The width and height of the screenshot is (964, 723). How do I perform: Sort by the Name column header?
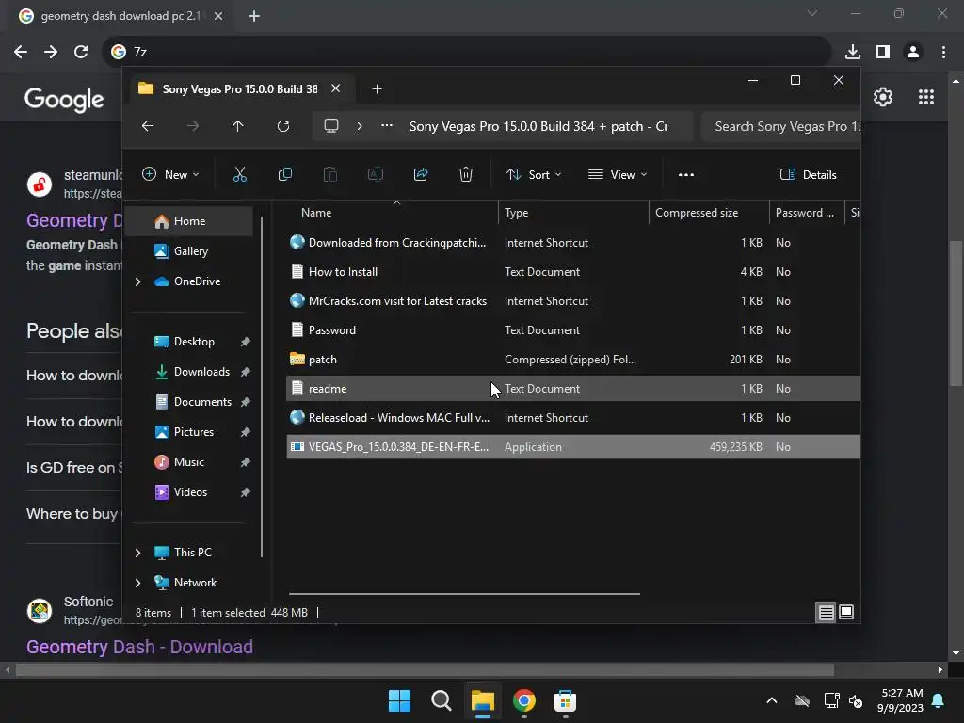point(393,213)
